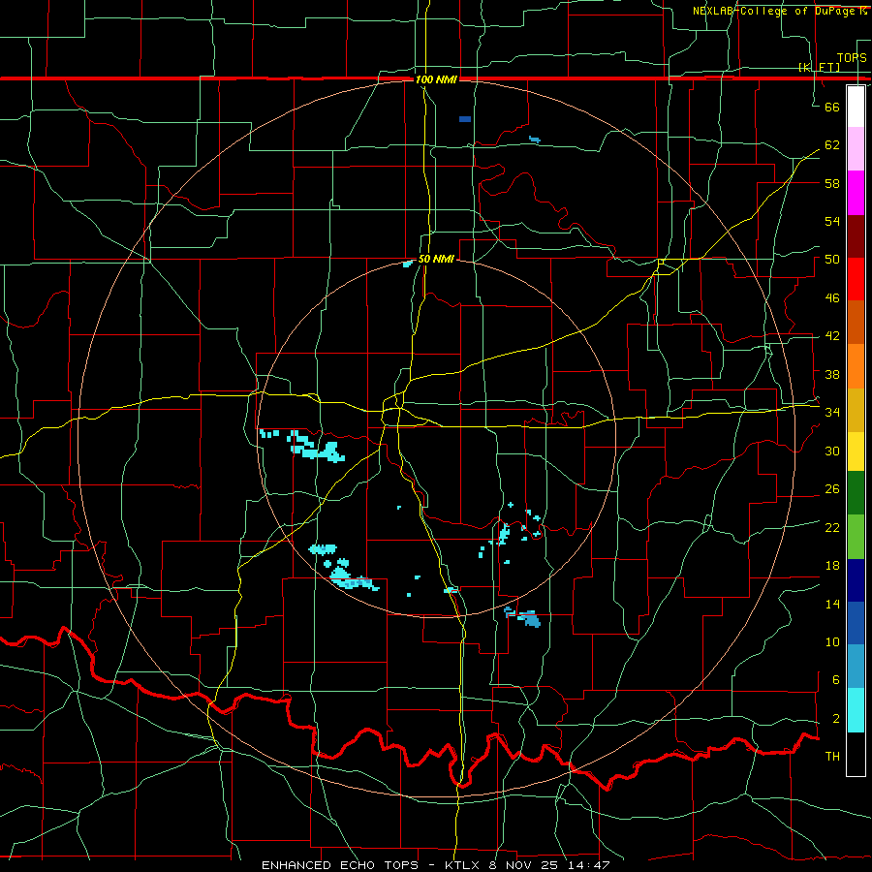Select the 38 legend number
Screen dimensions: 872x872
point(832,374)
